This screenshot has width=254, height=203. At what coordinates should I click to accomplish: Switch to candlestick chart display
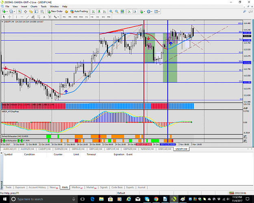[x=99, y=11]
